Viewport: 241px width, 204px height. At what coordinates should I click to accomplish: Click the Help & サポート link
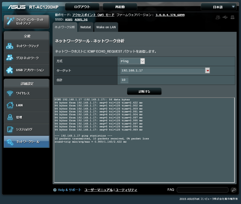pyautogui.click(x=69, y=190)
